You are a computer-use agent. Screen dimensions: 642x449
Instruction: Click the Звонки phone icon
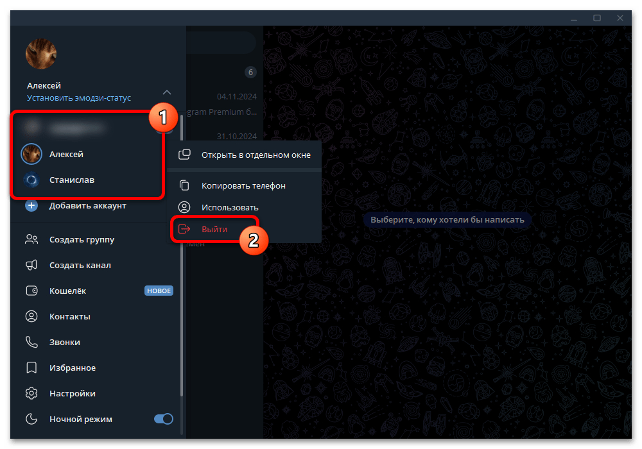coord(31,342)
